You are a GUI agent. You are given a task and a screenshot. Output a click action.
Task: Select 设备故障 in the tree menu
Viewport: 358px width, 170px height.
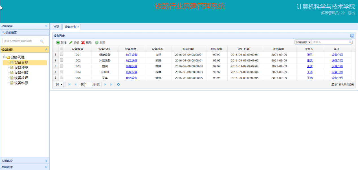[21, 78]
